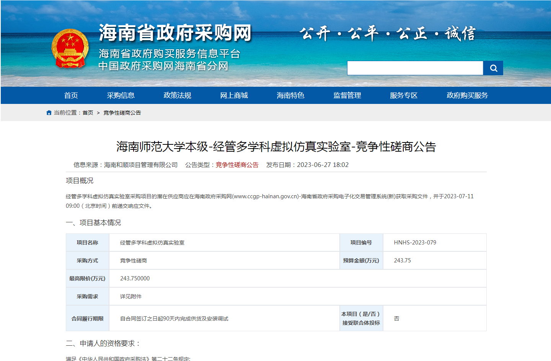Click the 采购需求 table label
This screenshot has height=361, width=551.
coord(88,296)
